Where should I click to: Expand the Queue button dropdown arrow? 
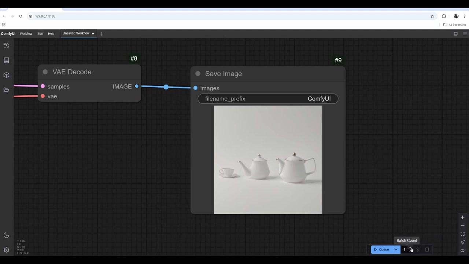coord(396,250)
